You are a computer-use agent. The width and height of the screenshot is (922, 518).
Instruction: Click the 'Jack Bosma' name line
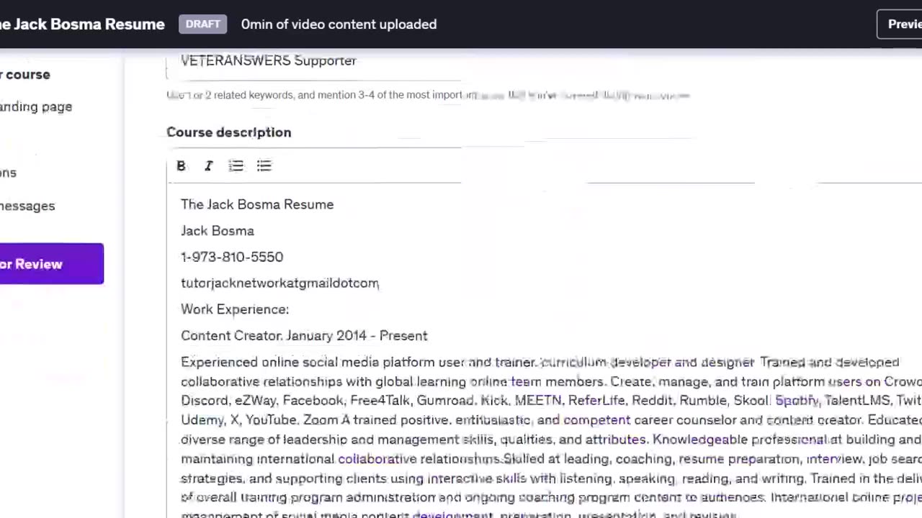[218, 231]
